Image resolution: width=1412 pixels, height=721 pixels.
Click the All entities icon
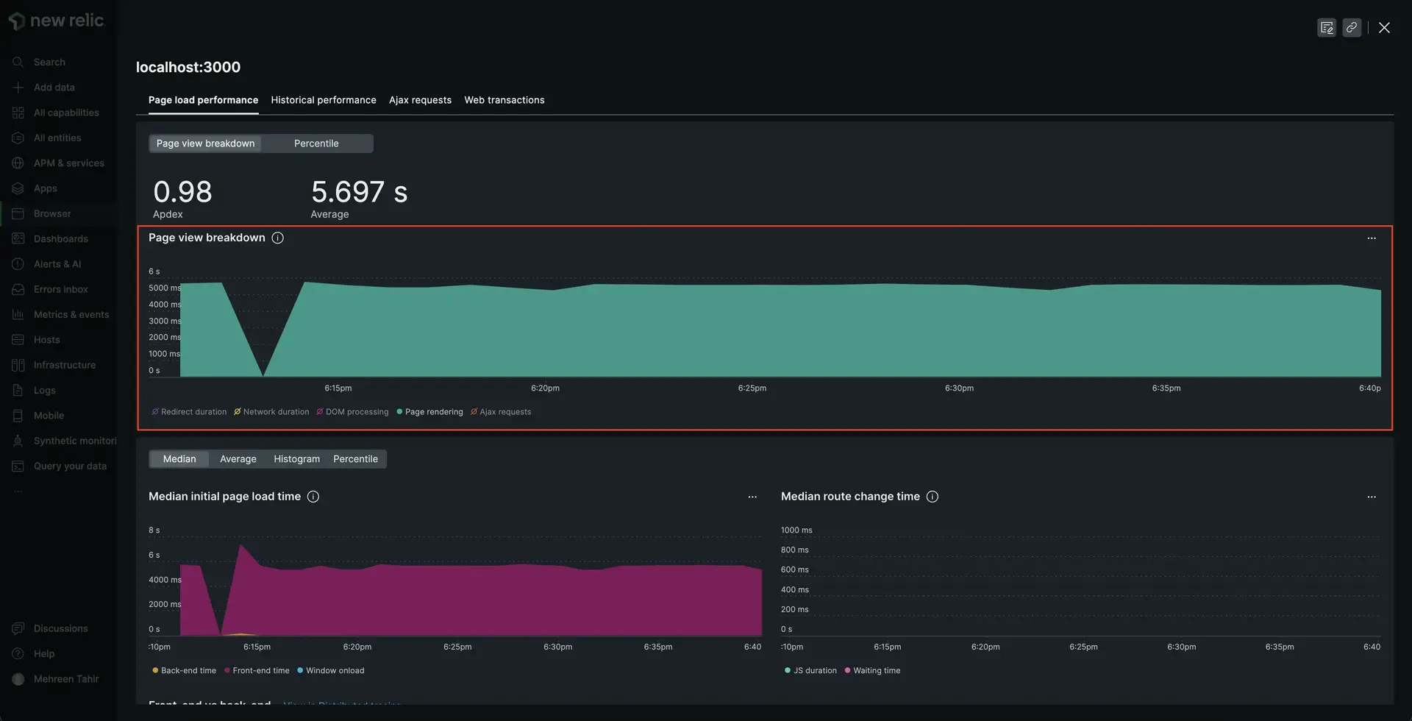[18, 138]
